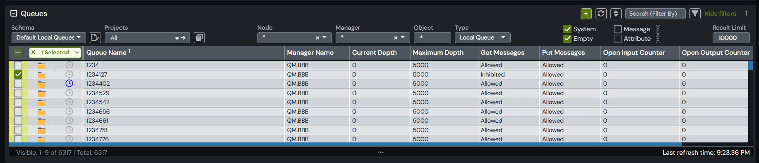
Task: Click the funnel filter icon
Action: click(695, 14)
